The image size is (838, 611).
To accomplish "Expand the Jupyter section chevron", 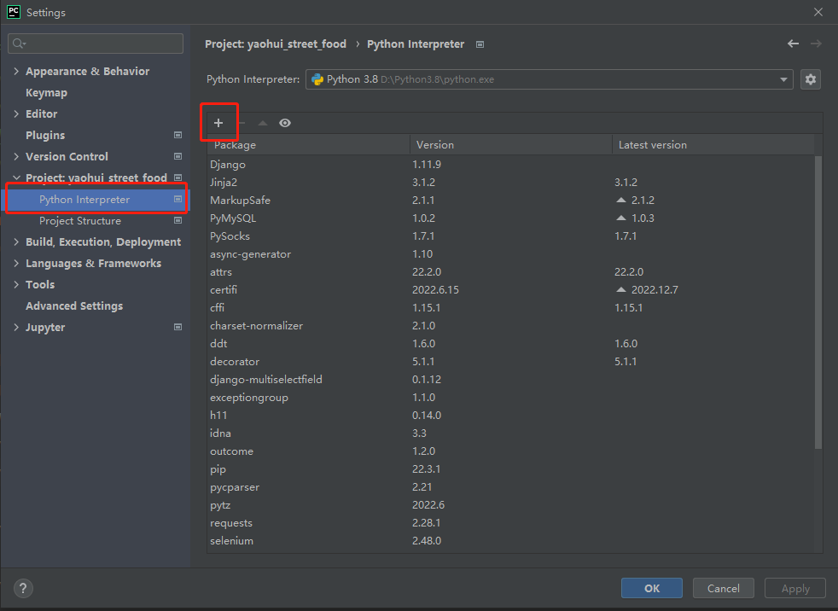I will [16, 327].
